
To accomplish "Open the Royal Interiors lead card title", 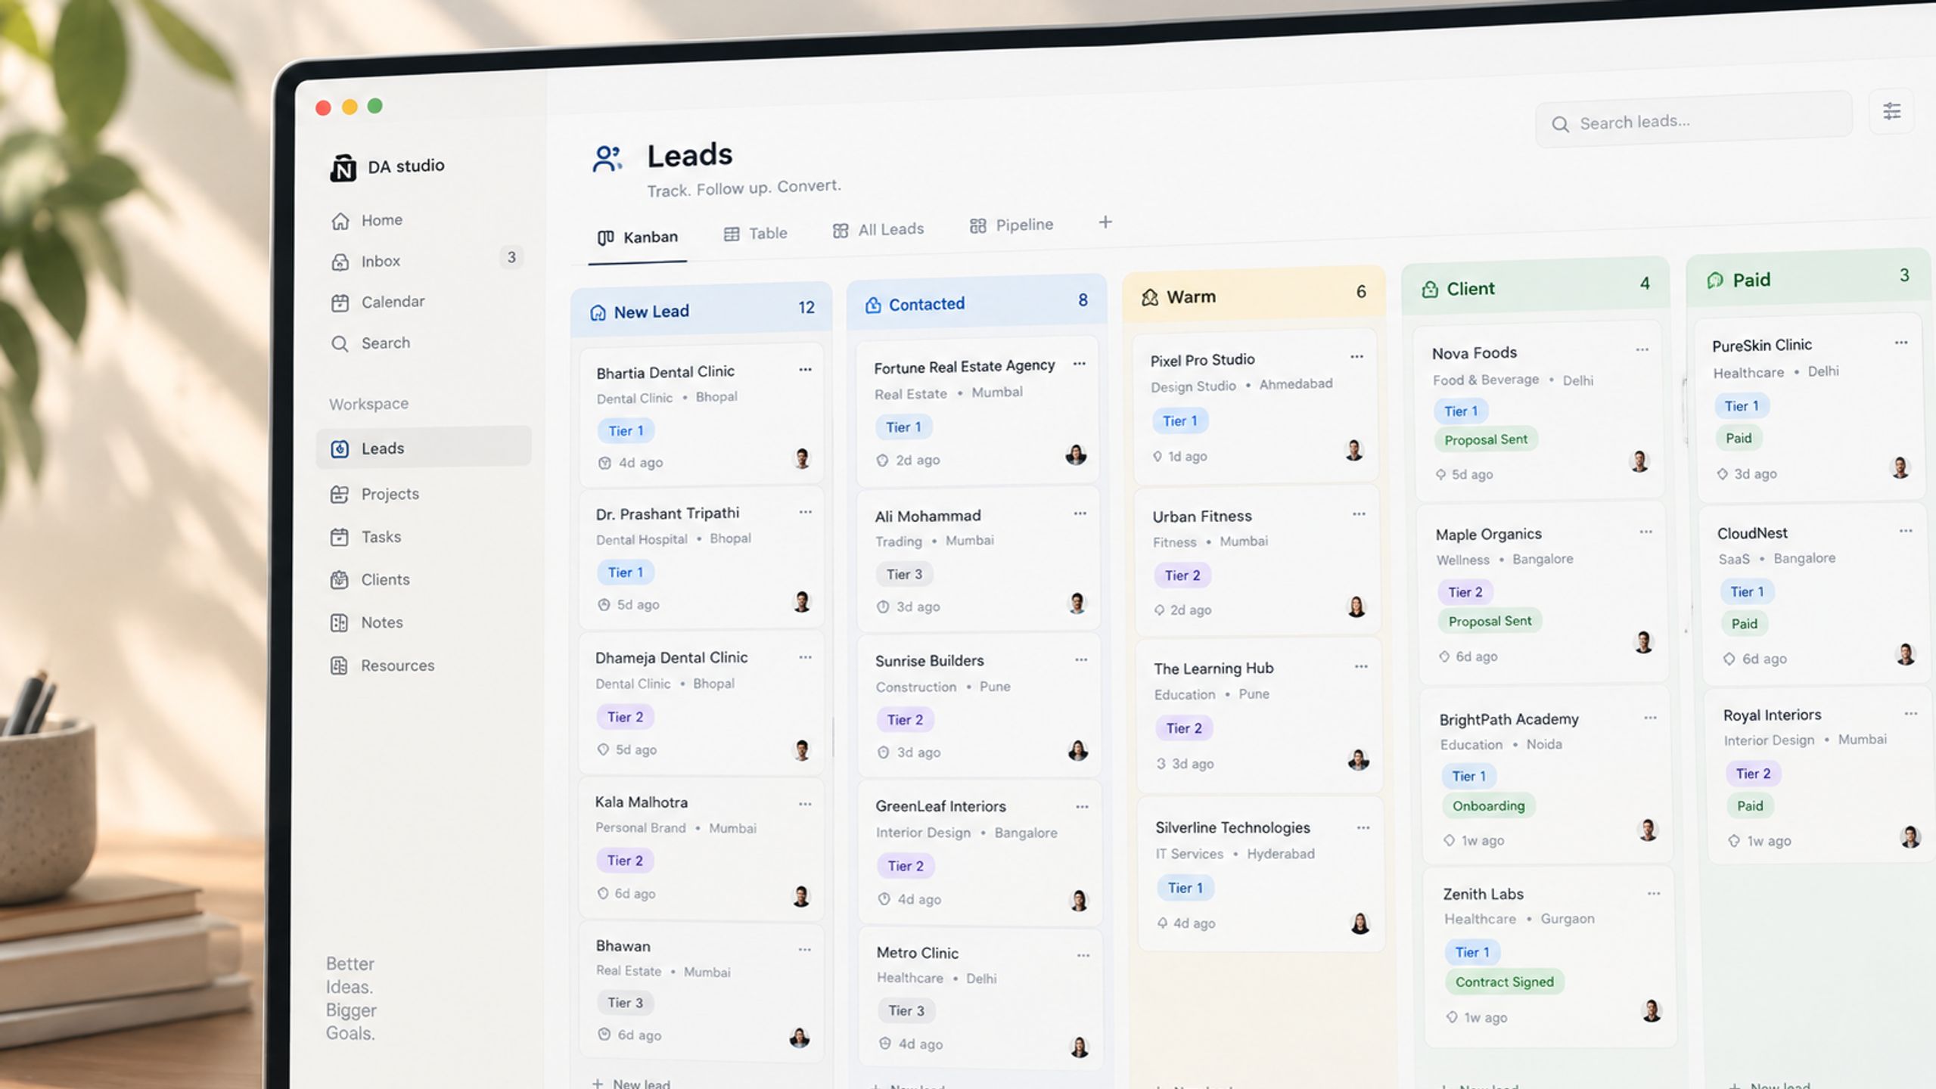I will pyautogui.click(x=1772, y=715).
